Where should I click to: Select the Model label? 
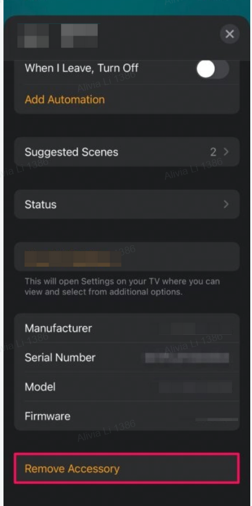coord(40,387)
